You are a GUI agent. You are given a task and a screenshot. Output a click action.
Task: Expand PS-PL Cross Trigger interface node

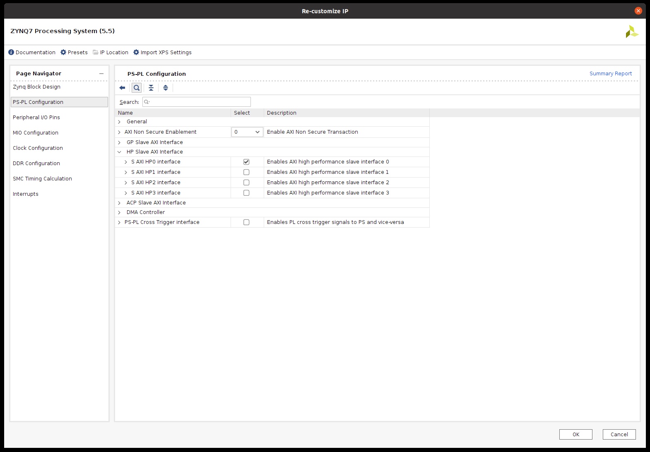[x=119, y=222]
